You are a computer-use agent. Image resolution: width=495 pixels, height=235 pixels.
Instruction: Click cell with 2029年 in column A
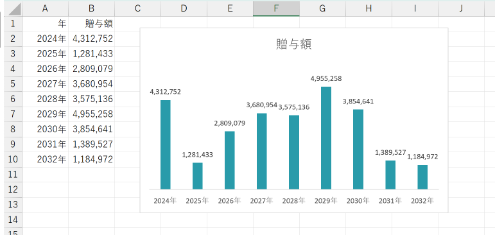[45, 114]
